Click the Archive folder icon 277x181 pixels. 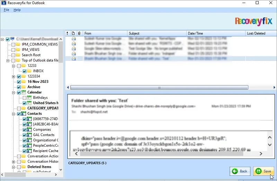(x=24, y=87)
